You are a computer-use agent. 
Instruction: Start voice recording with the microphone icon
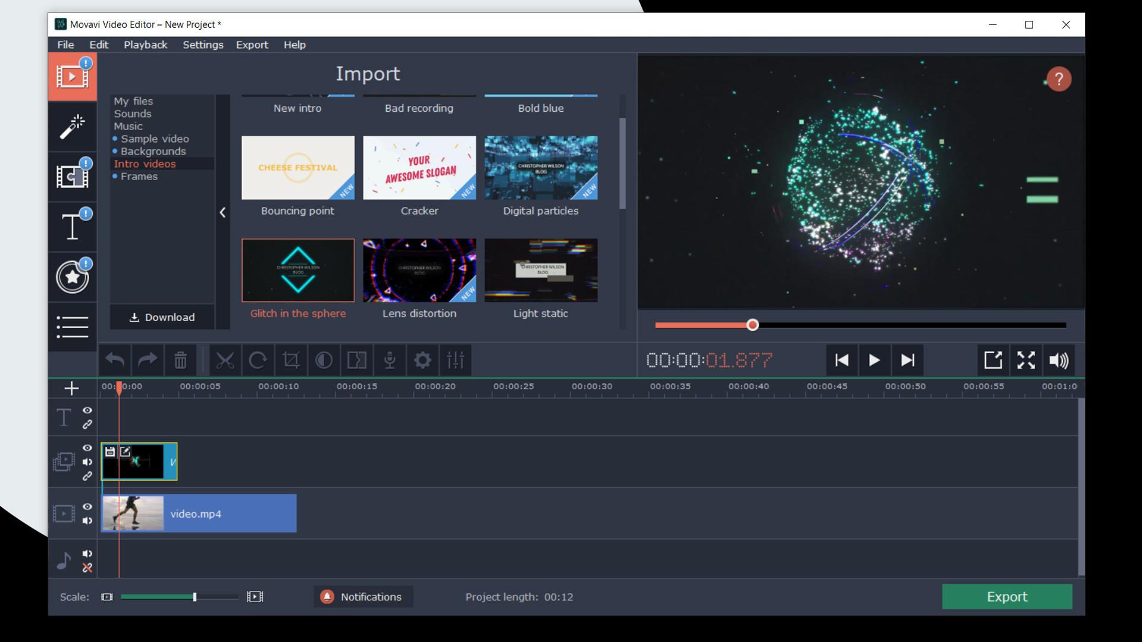pyautogui.click(x=390, y=360)
